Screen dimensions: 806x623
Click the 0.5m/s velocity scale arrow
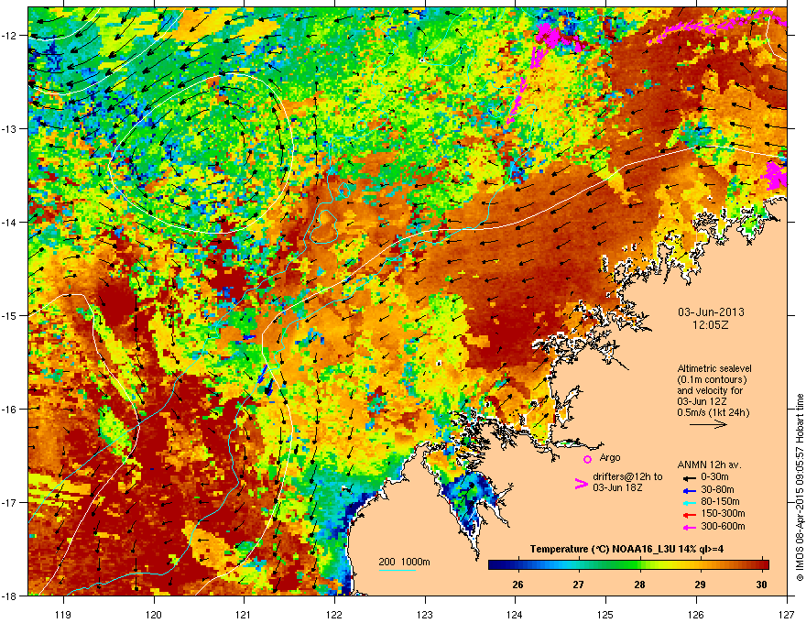pyautogui.click(x=708, y=424)
